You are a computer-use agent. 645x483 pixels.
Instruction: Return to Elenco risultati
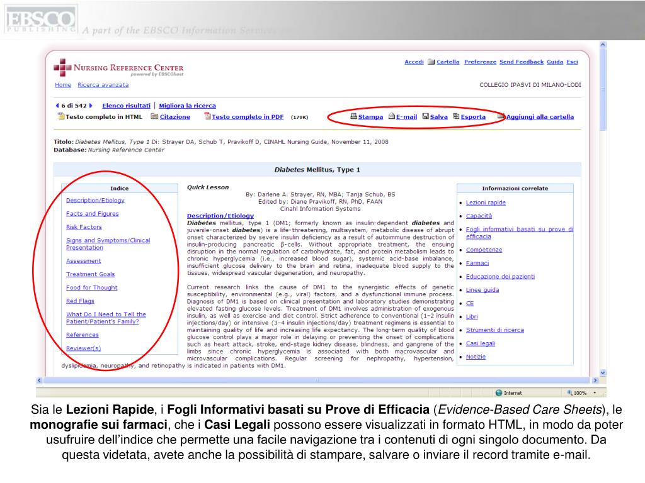point(126,106)
